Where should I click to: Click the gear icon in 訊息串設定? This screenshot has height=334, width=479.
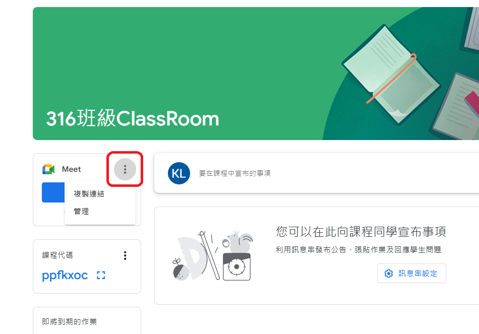tap(389, 274)
